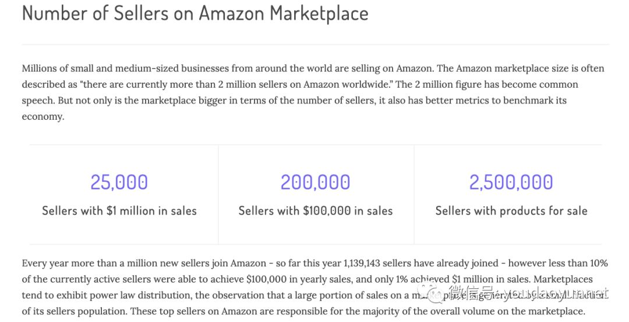Viewport: 629px width, 322px height.
Task: Click the WeChat logo in the watermark
Action: 429,292
